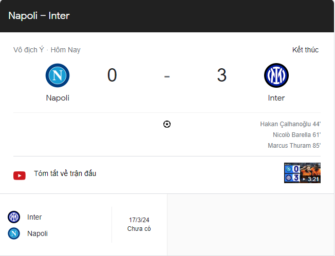This screenshot has width=335, height=256.
Task: Click the large Napoli club crest
Action: [58, 75]
